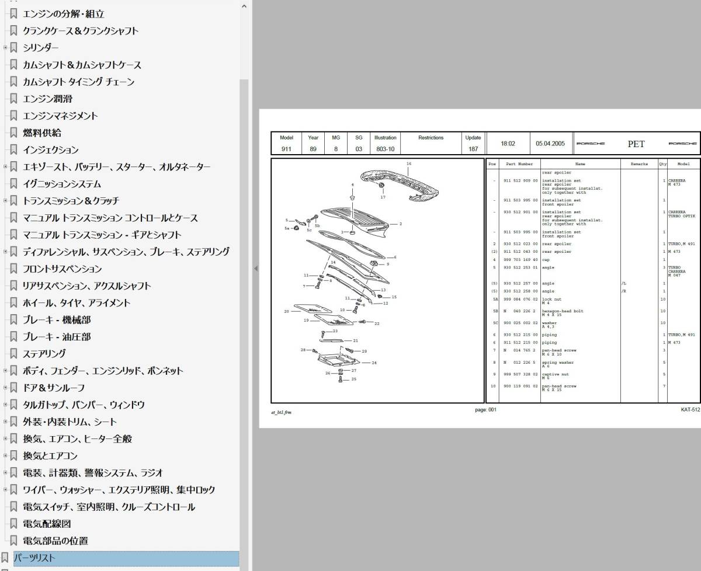This screenshot has width=701, height=571.
Task: Expand エキゾースト、バッテリー、スターター bookmark node
Action: 5,166
